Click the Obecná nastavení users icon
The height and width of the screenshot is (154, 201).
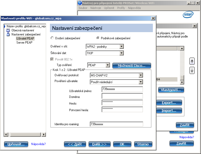click(8, 30)
